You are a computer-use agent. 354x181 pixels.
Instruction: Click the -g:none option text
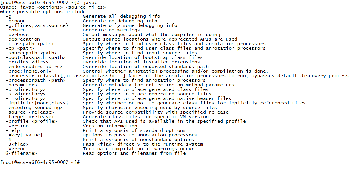[15, 21]
